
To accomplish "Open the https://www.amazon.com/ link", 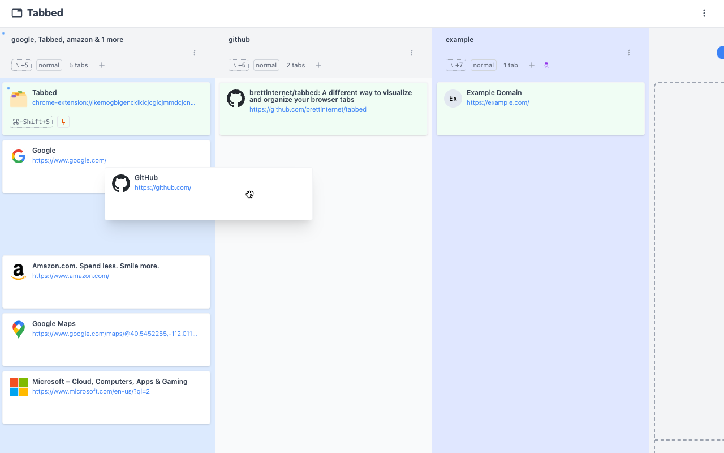I will (71, 276).
